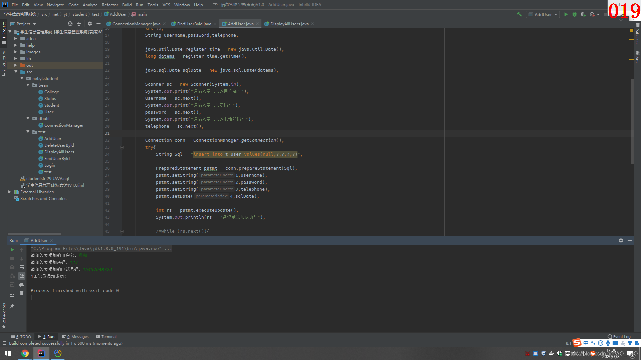Open the AddUser run configuration dropdown

tap(543, 14)
